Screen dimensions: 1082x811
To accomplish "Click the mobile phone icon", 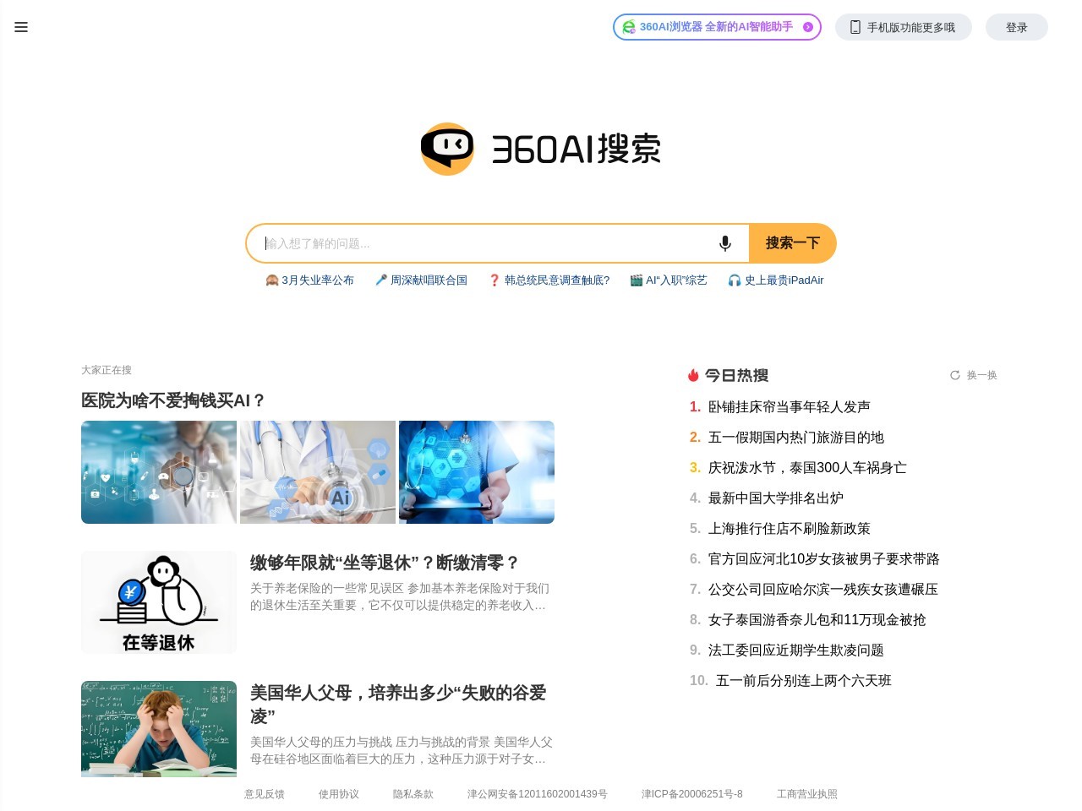I will [855, 27].
